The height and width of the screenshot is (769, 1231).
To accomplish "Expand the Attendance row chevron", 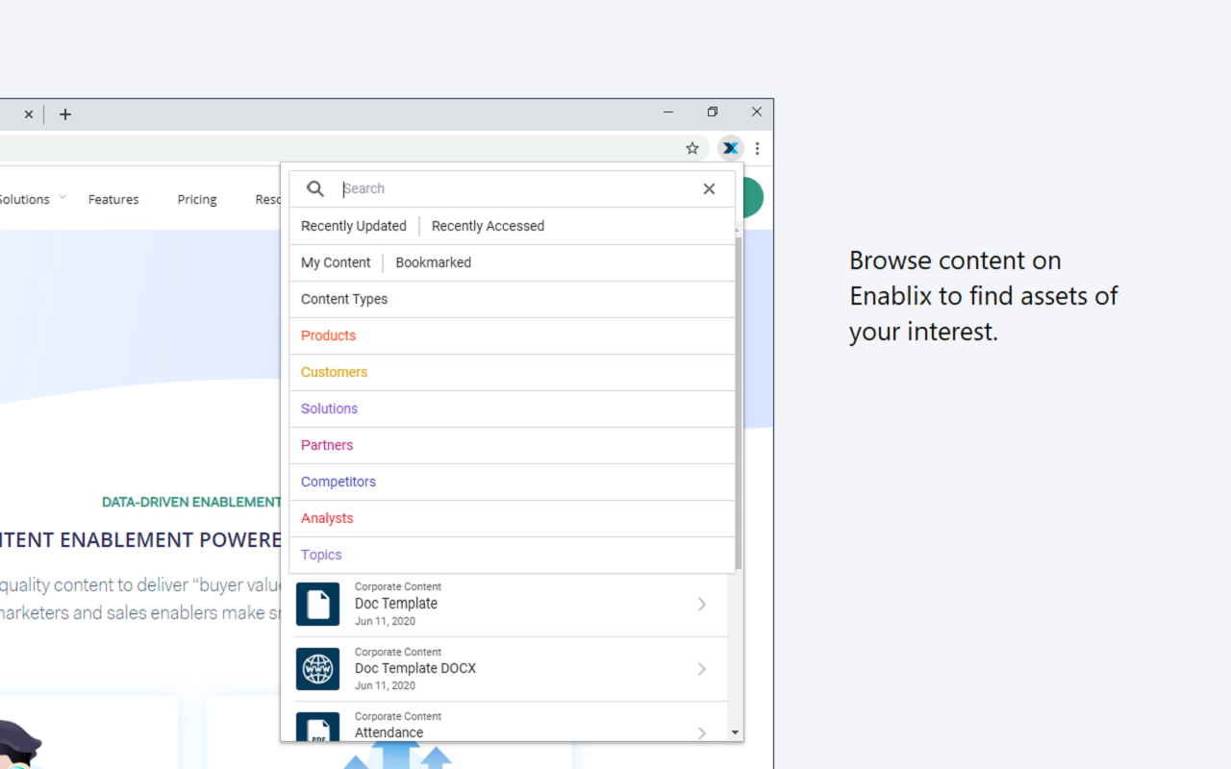I will click(702, 732).
